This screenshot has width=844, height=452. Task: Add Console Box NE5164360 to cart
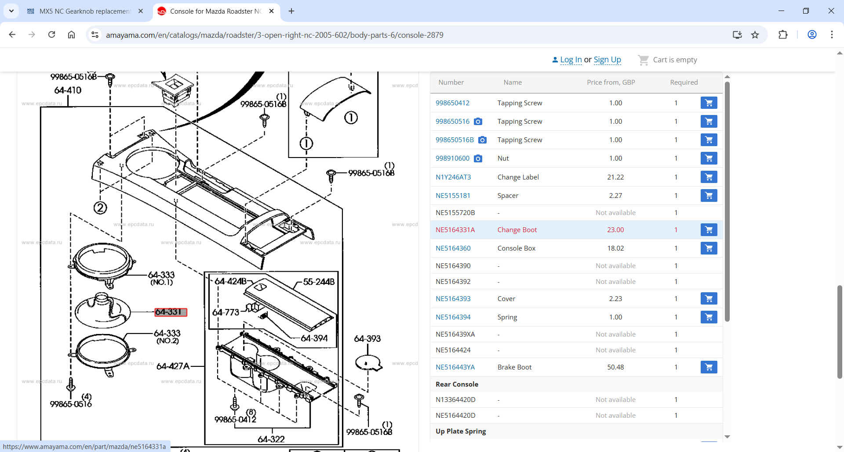click(709, 248)
